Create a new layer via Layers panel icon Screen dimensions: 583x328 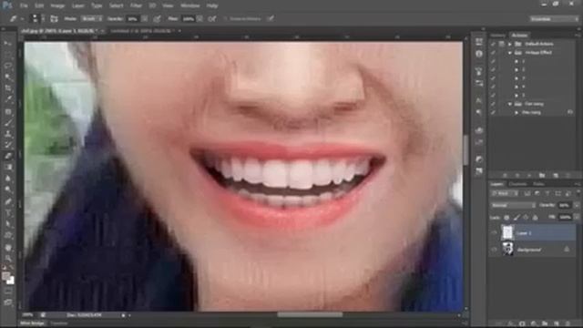point(557,324)
